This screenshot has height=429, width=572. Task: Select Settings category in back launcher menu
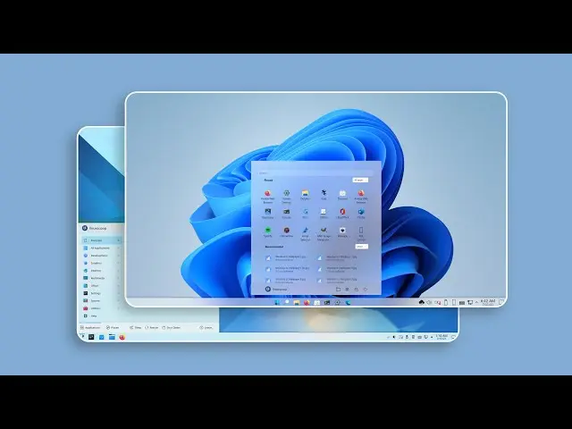(x=101, y=293)
